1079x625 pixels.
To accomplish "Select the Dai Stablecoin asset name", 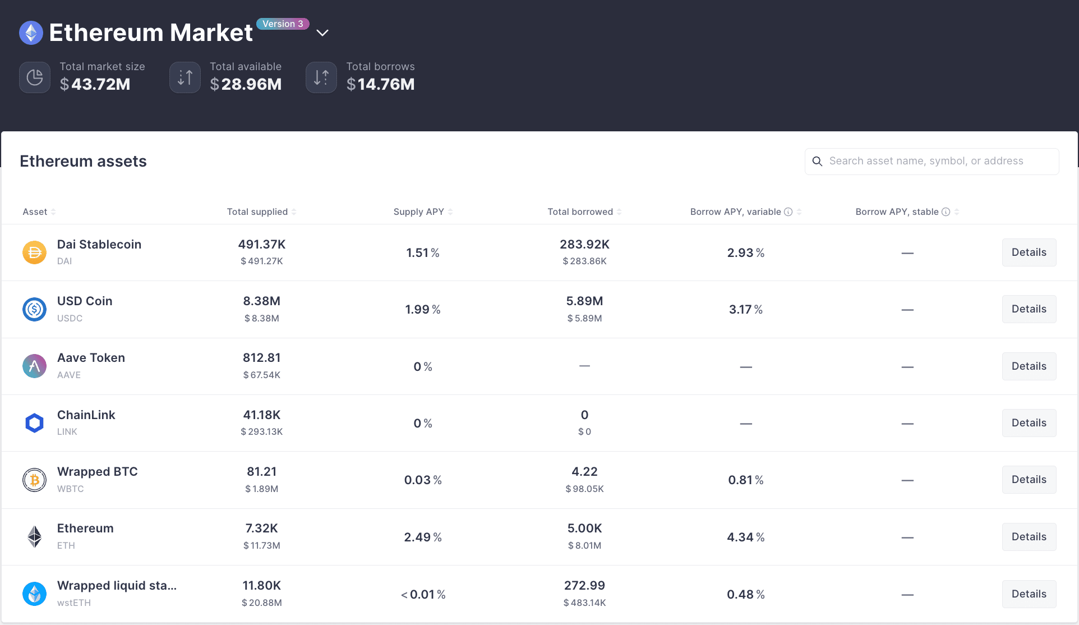I will pos(99,245).
